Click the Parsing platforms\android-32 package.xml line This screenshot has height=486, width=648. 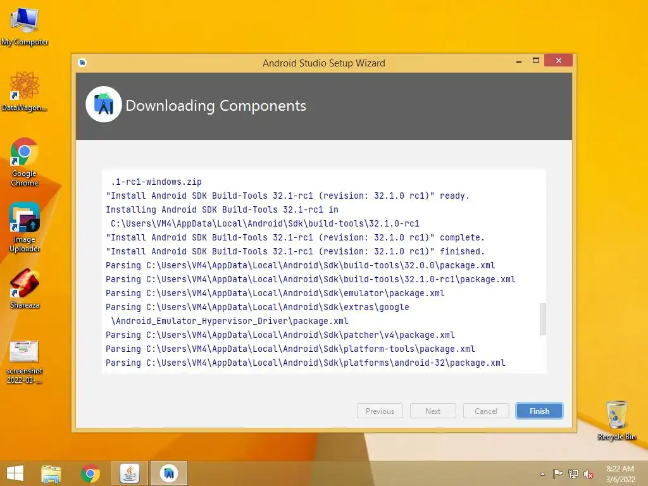306,363
